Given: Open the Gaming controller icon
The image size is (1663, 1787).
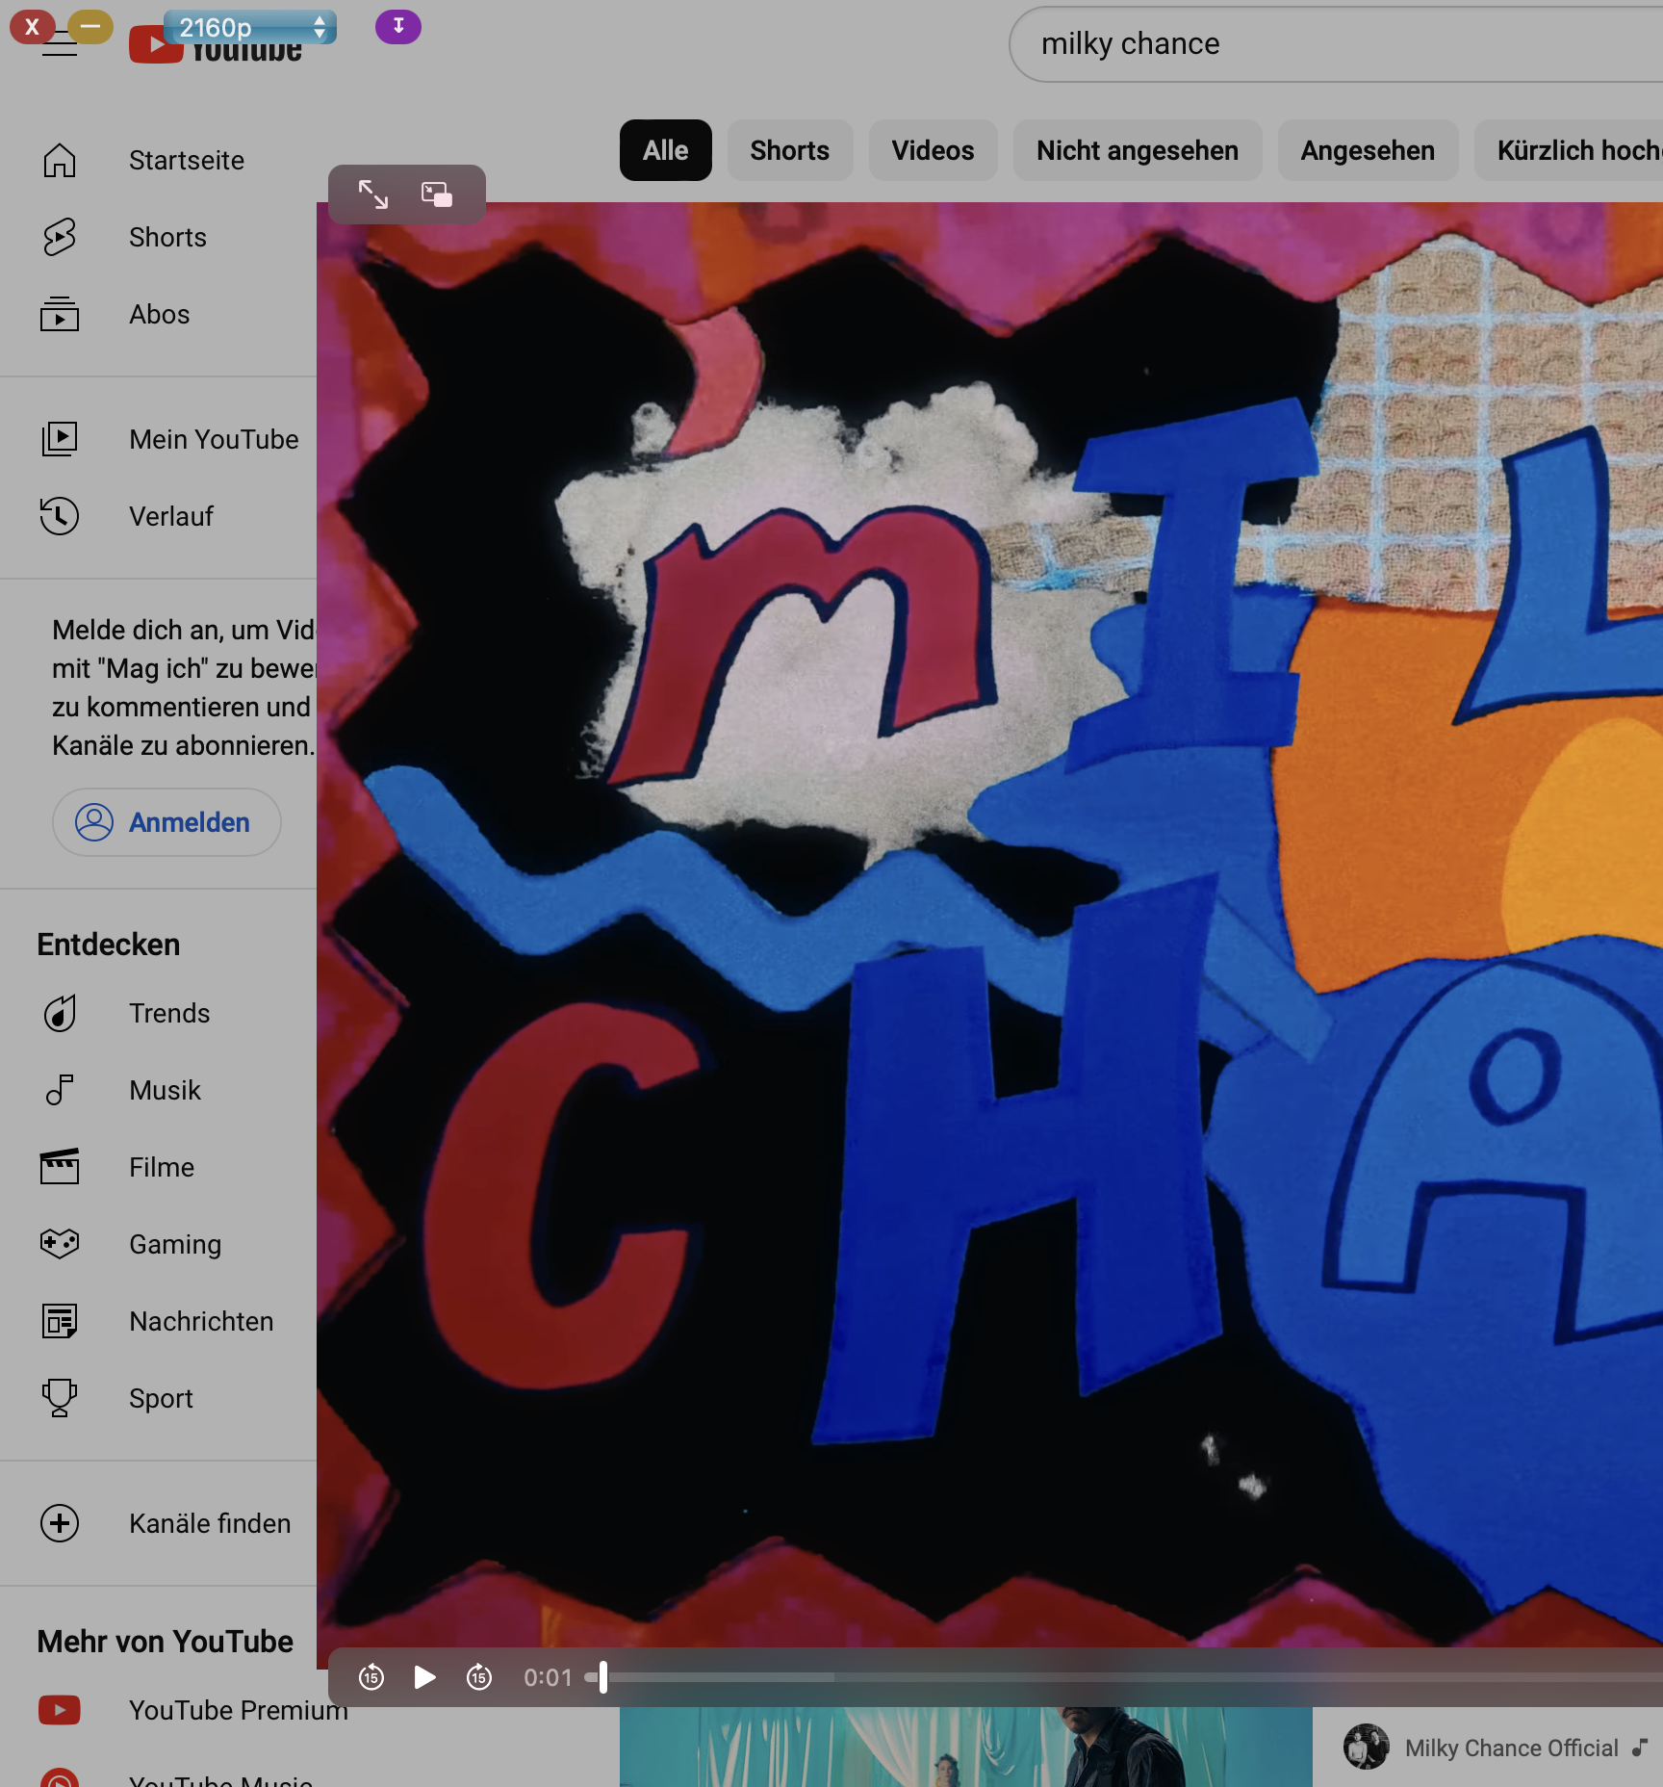Looking at the screenshot, I should [60, 1244].
